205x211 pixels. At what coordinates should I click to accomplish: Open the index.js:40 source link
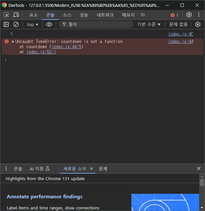(x=181, y=34)
